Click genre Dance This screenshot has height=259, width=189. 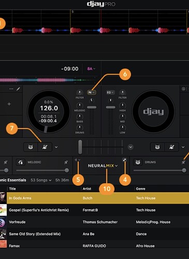[141, 234]
